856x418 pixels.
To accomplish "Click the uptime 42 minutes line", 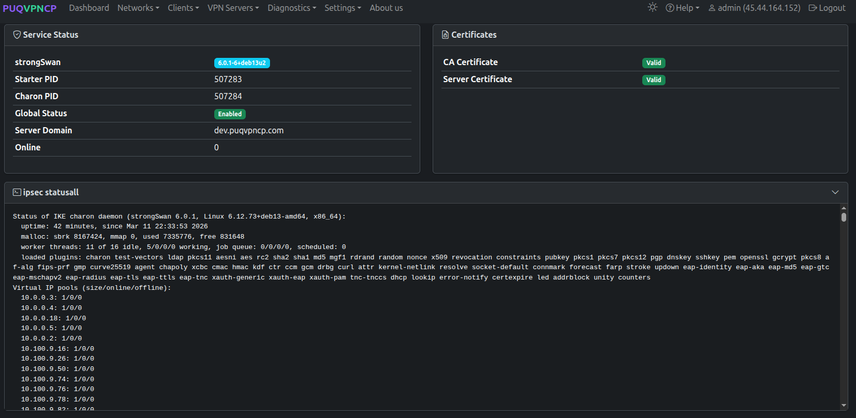I will click(x=114, y=226).
